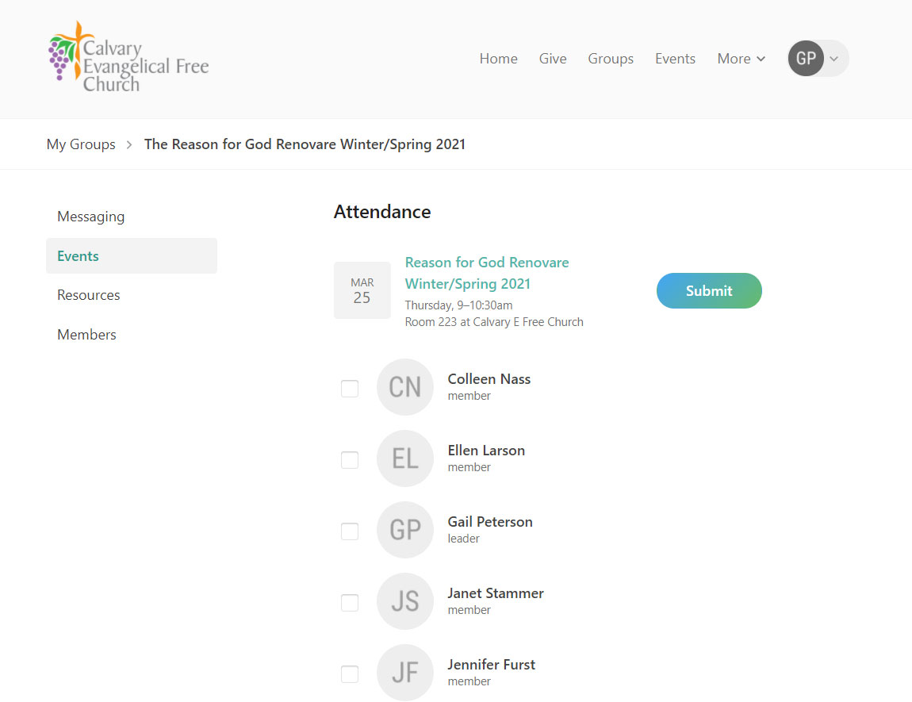Viewport: 912px width, 702px height.
Task: Click Janet Stammer's JS avatar
Action: coord(404,601)
